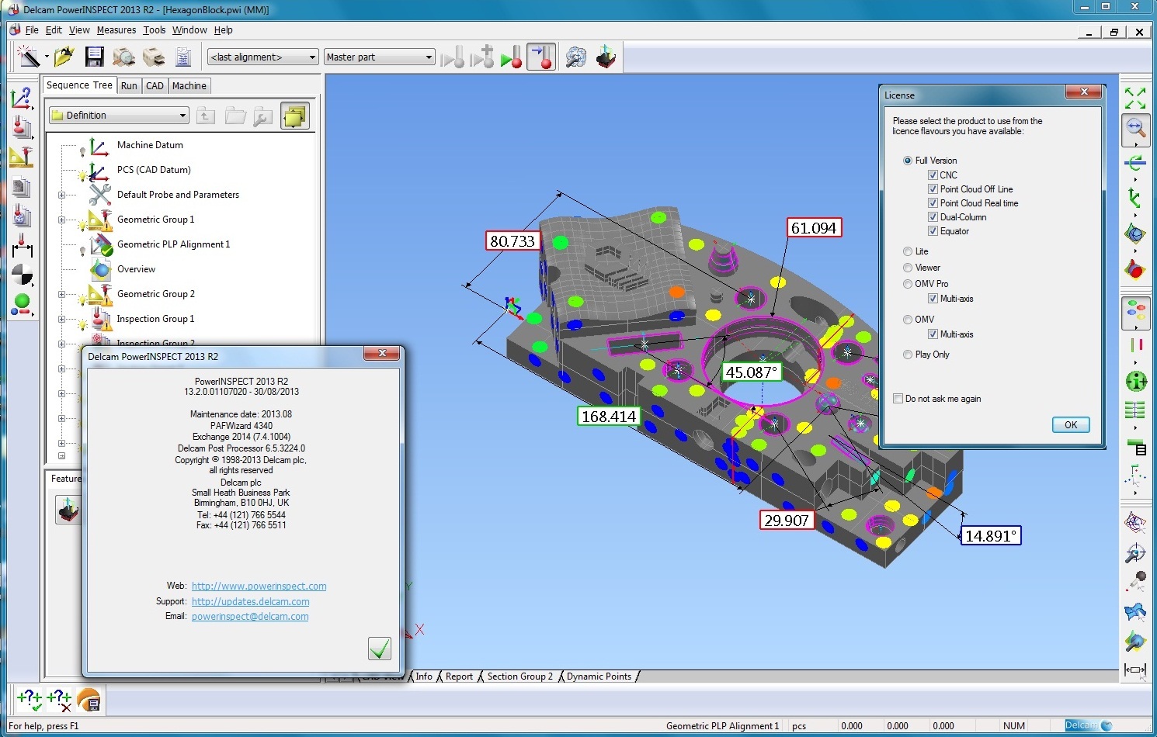Click the green checkmark in the About dialog

click(380, 649)
